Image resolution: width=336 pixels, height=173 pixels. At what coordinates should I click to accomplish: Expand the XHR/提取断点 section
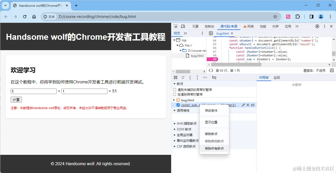(x=175, y=124)
